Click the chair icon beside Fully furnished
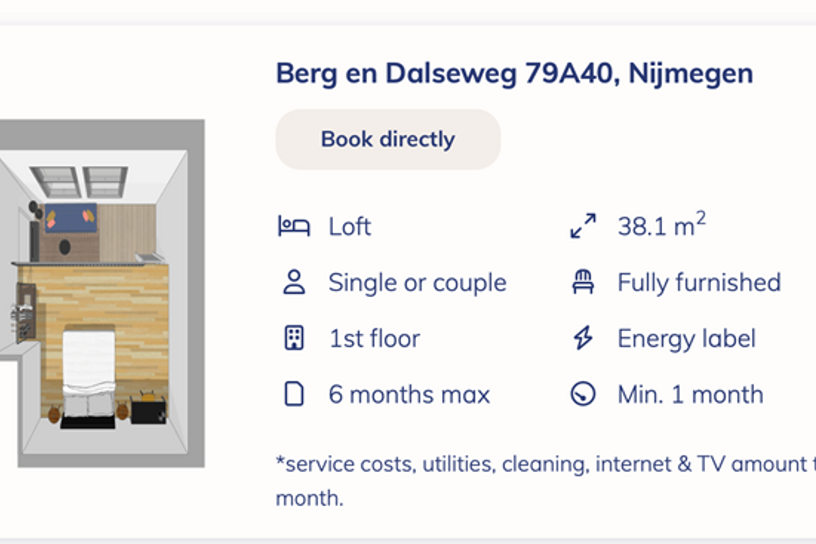 [x=583, y=282]
